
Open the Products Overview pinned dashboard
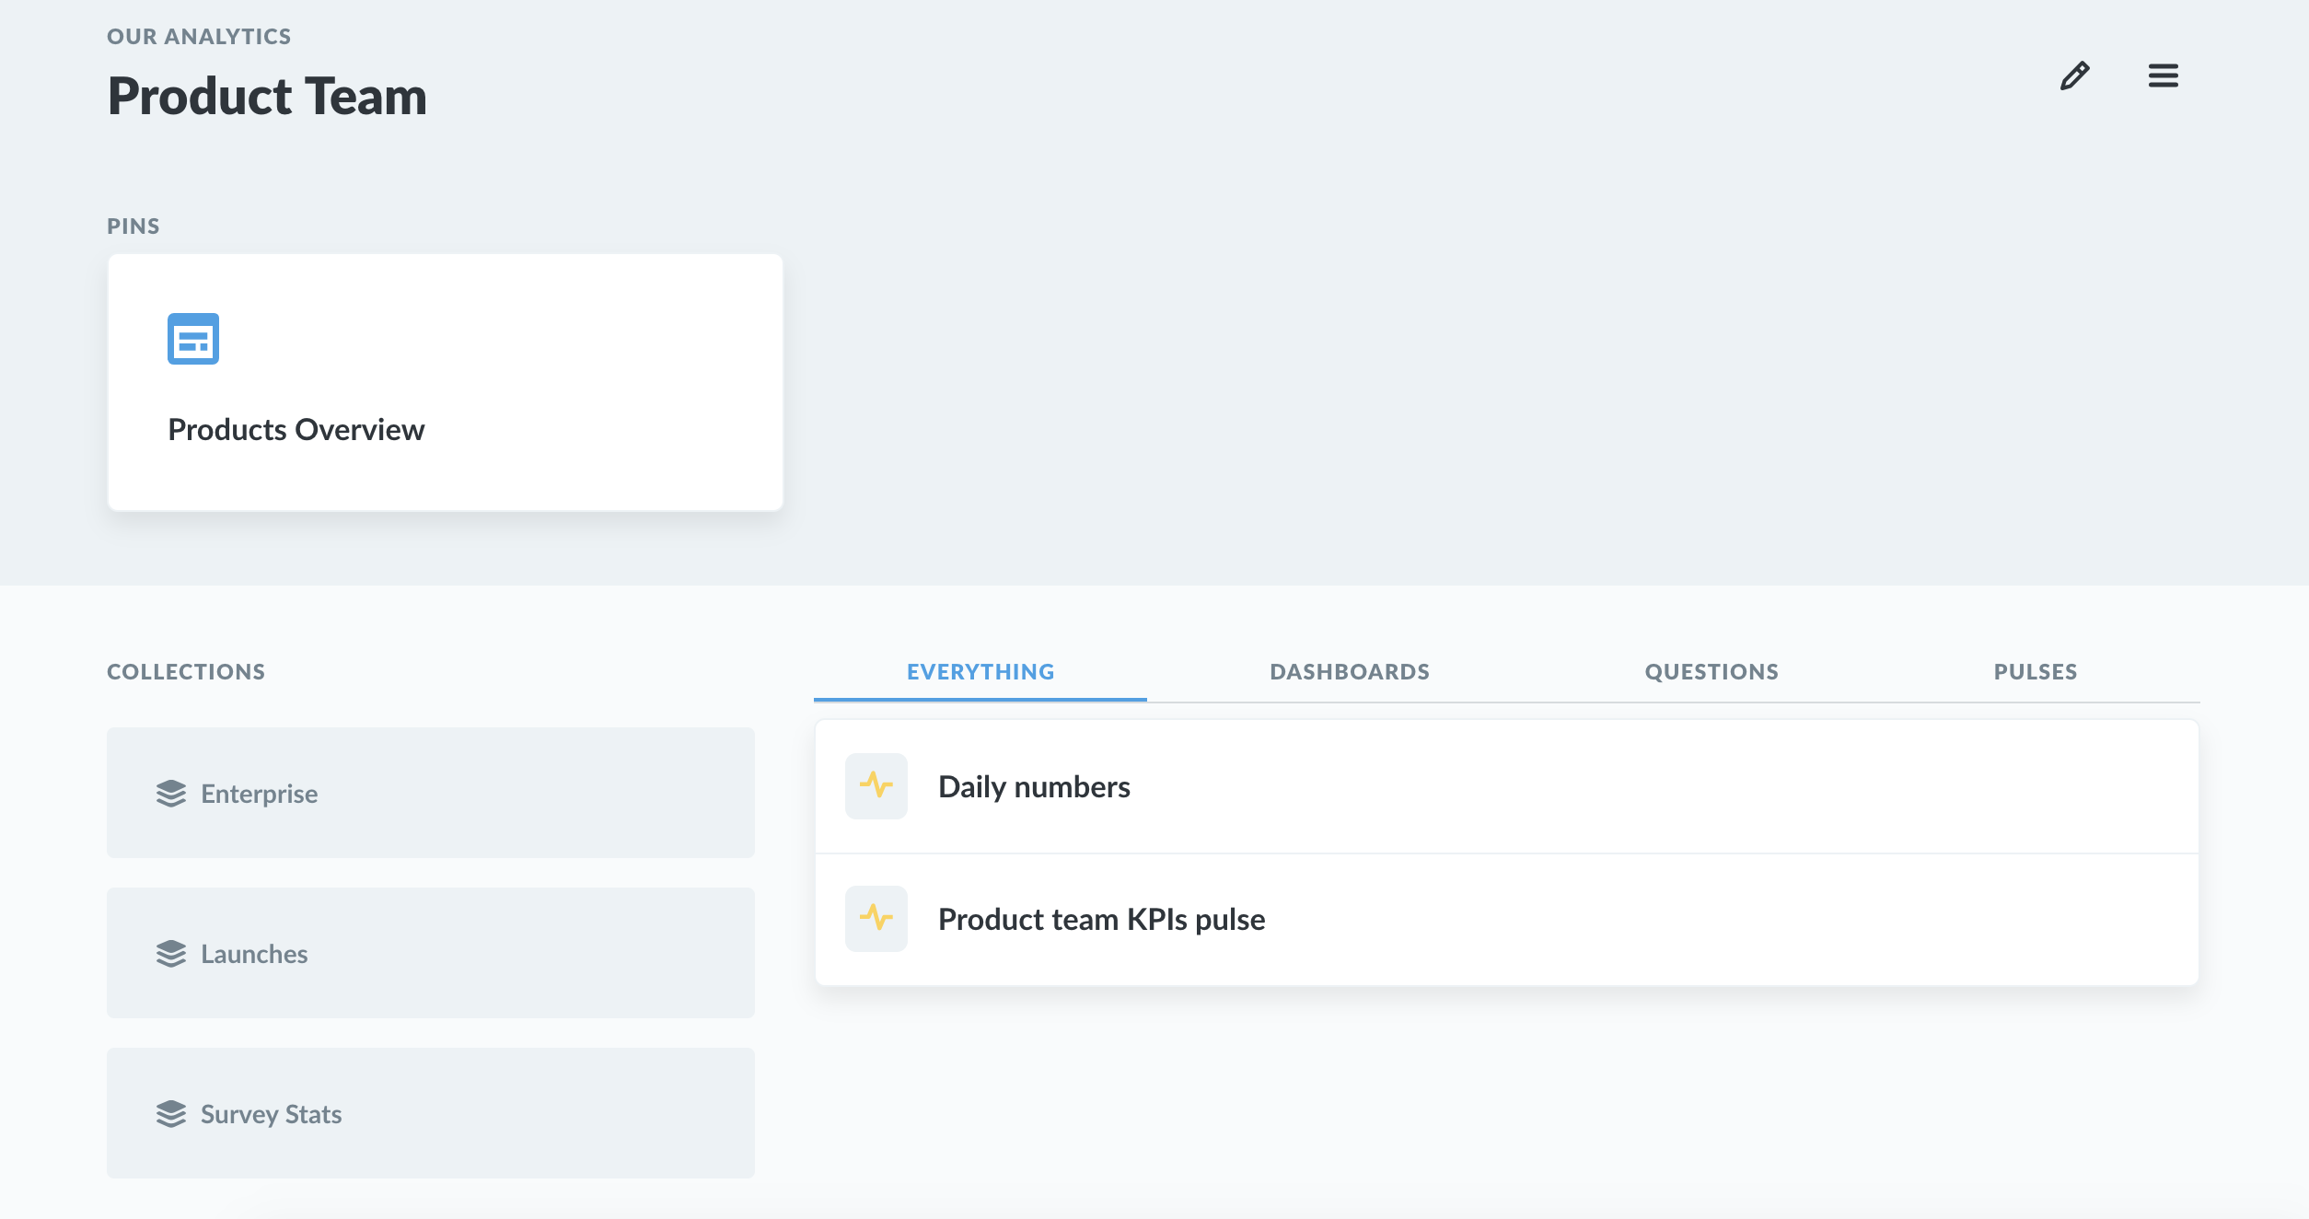(296, 430)
